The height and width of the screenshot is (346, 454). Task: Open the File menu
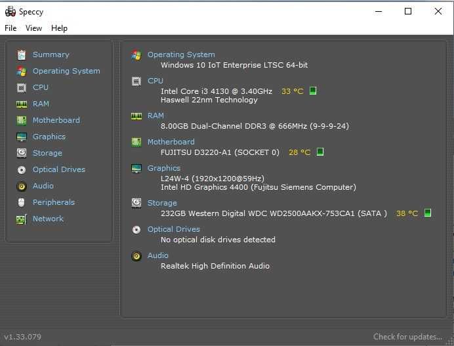[10, 28]
